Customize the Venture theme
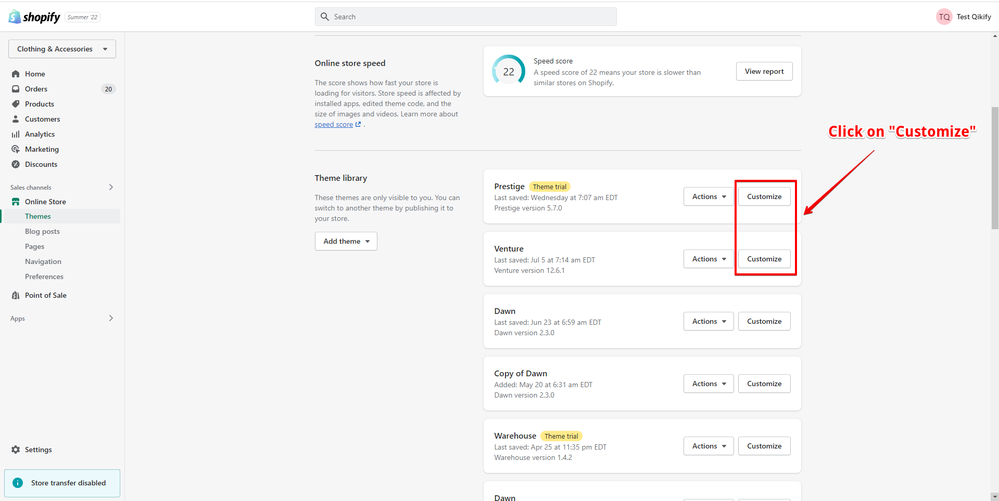Screen dimensions: 999x501 point(764,259)
